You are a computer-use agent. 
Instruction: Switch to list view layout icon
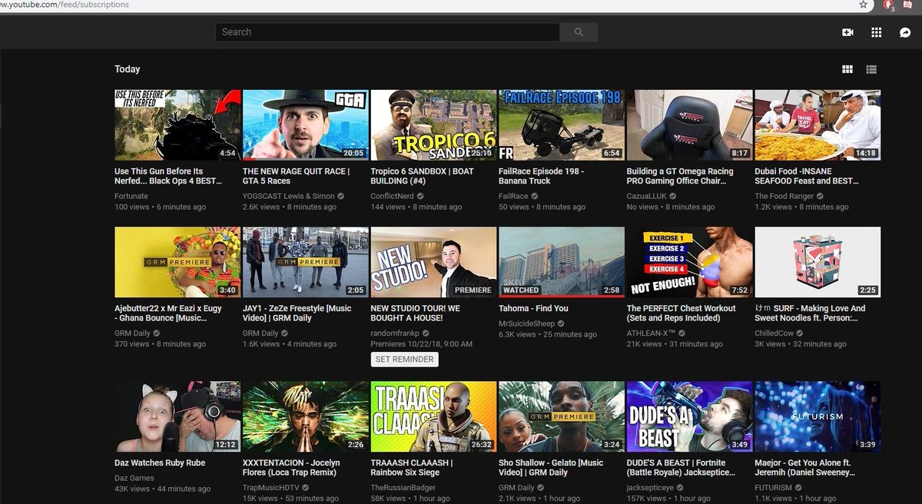click(871, 69)
